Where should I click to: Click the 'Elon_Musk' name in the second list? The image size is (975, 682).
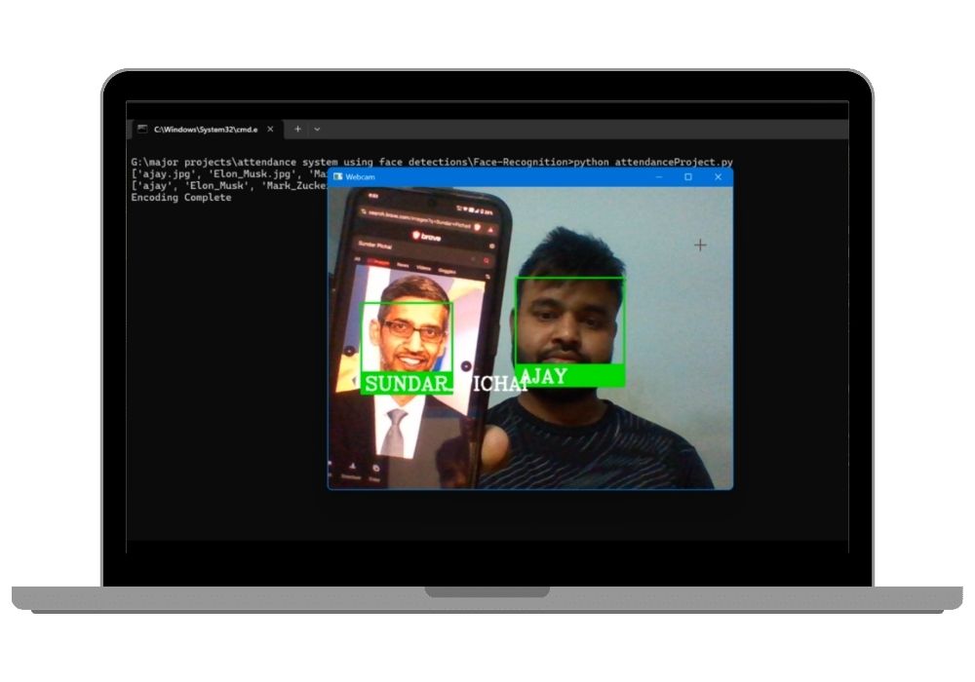pos(216,186)
